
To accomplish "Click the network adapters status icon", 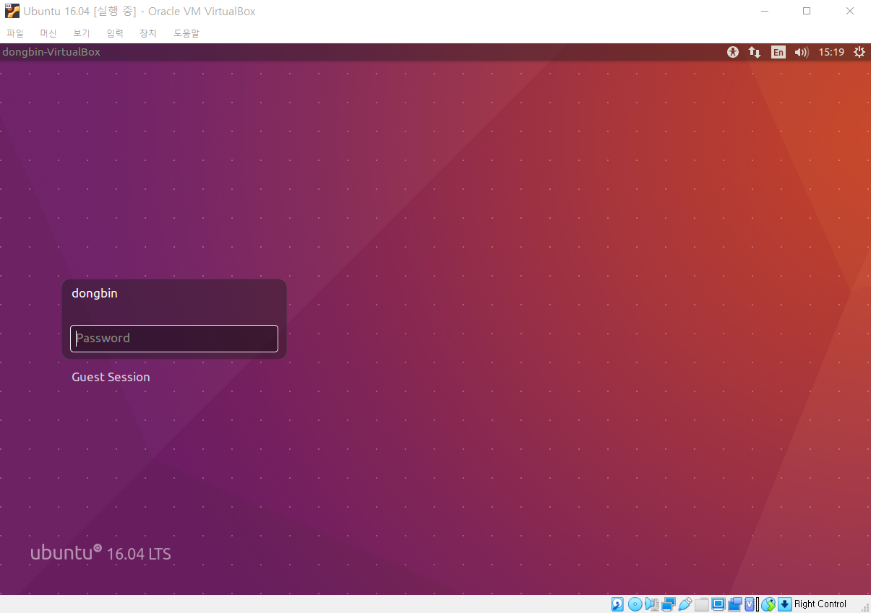I will [x=669, y=604].
